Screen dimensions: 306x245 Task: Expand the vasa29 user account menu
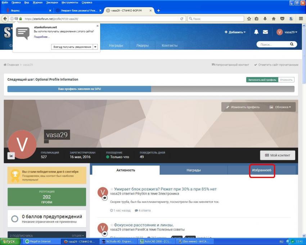[287, 32]
